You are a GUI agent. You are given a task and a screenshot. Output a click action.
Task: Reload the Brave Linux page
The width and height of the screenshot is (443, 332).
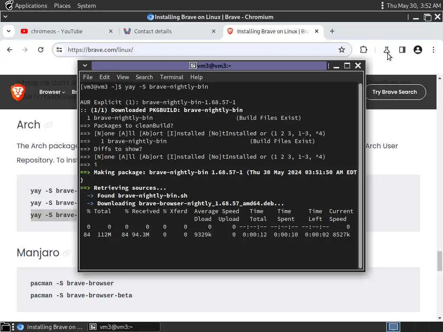coord(41,50)
